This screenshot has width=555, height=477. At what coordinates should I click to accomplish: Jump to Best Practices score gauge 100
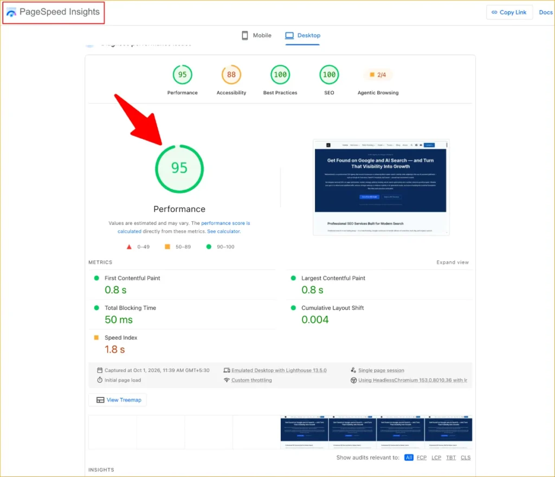[280, 75]
